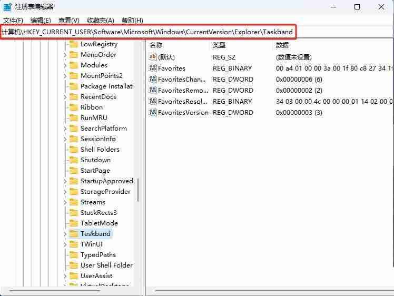This screenshot has width=394, height=296.
Task: Open the 查看(V) menu
Action: click(x=69, y=21)
